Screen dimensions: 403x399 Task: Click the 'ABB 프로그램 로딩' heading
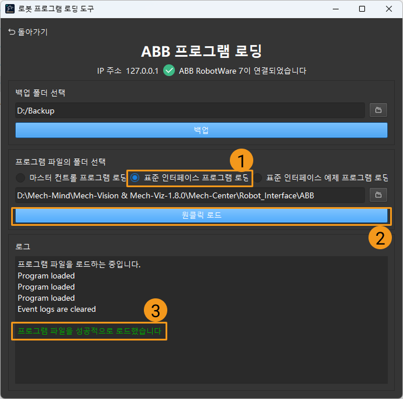point(201,51)
